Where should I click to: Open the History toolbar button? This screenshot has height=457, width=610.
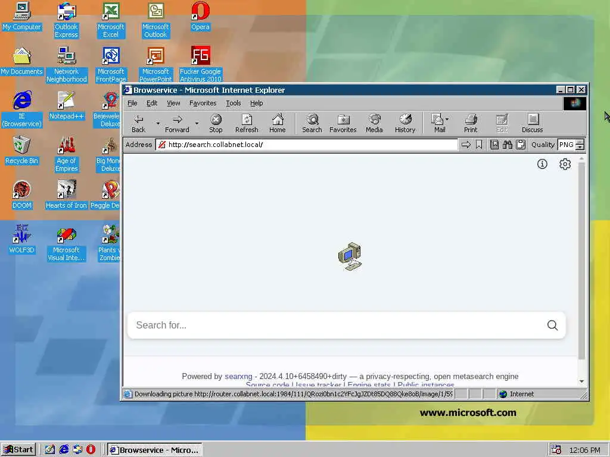(x=405, y=124)
